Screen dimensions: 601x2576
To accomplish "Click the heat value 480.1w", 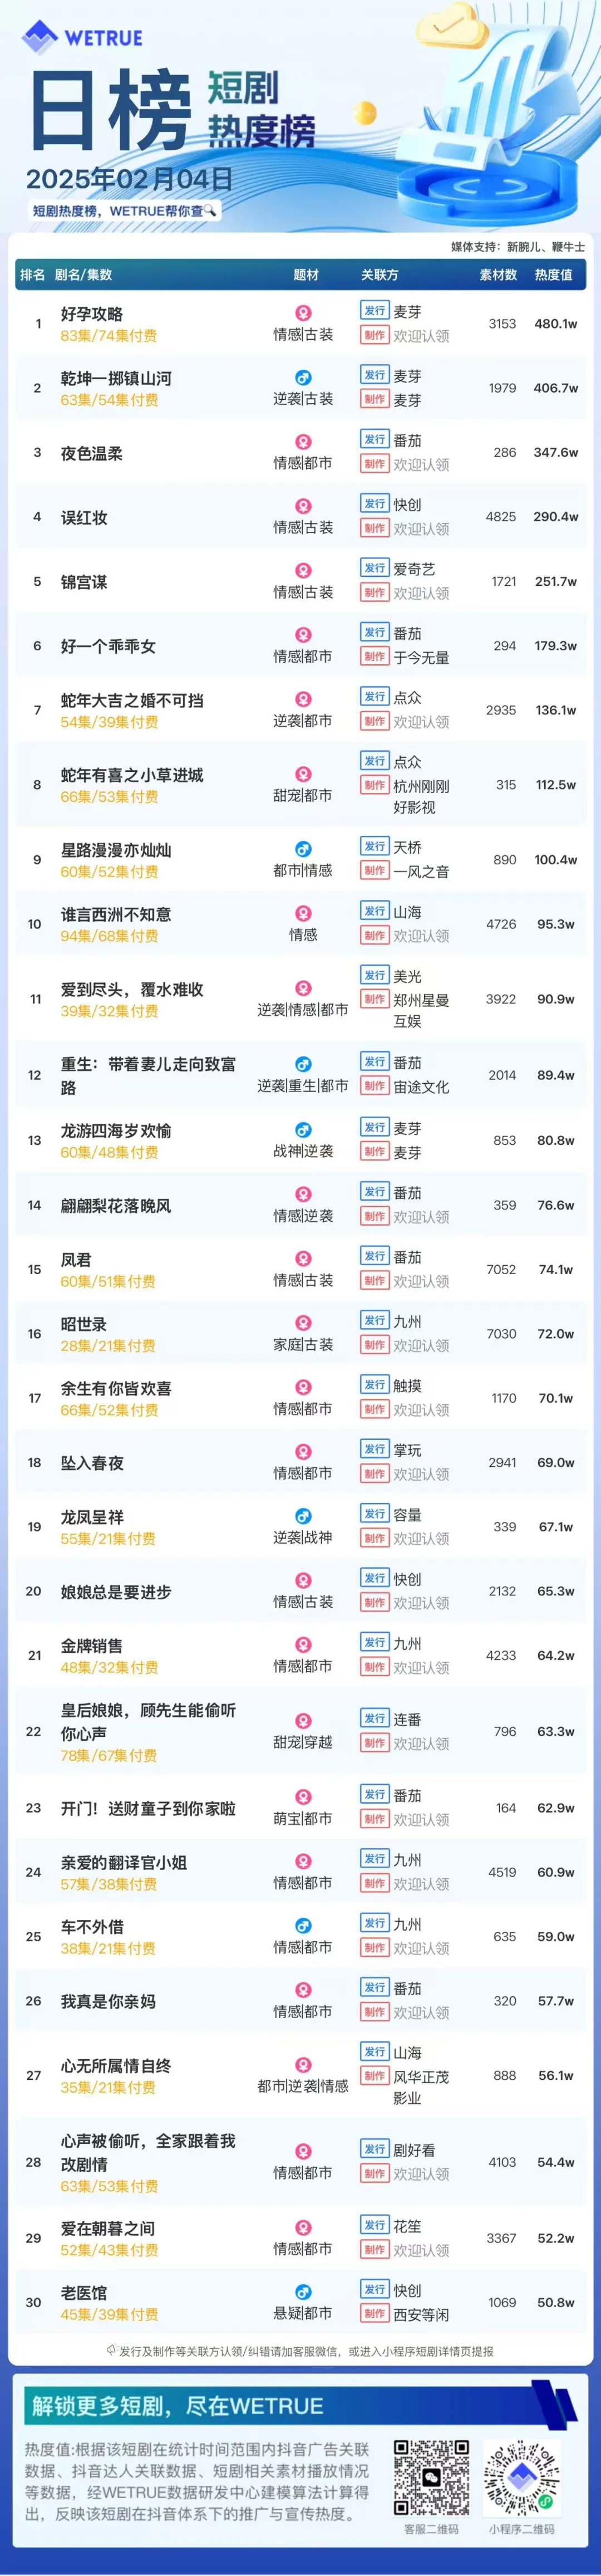I will pos(555,324).
